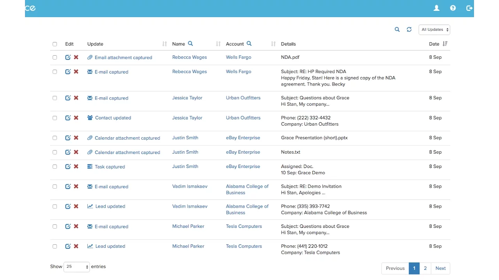Image resolution: width=499 pixels, height=280 pixels.
Task: Sort the table by Date column
Action: [445, 44]
